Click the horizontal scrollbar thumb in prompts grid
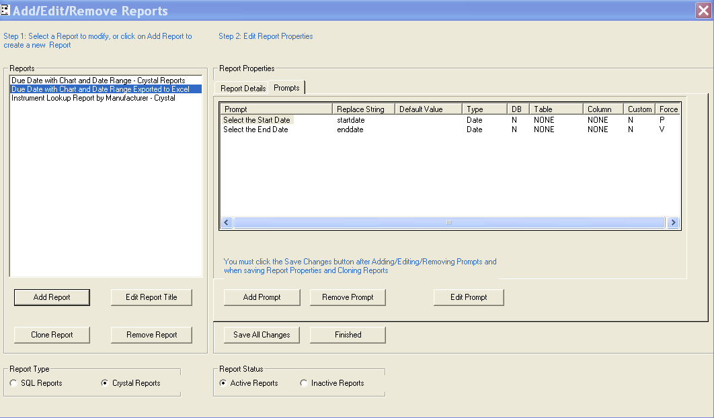Viewport: 714px width, 418px height. point(448,223)
